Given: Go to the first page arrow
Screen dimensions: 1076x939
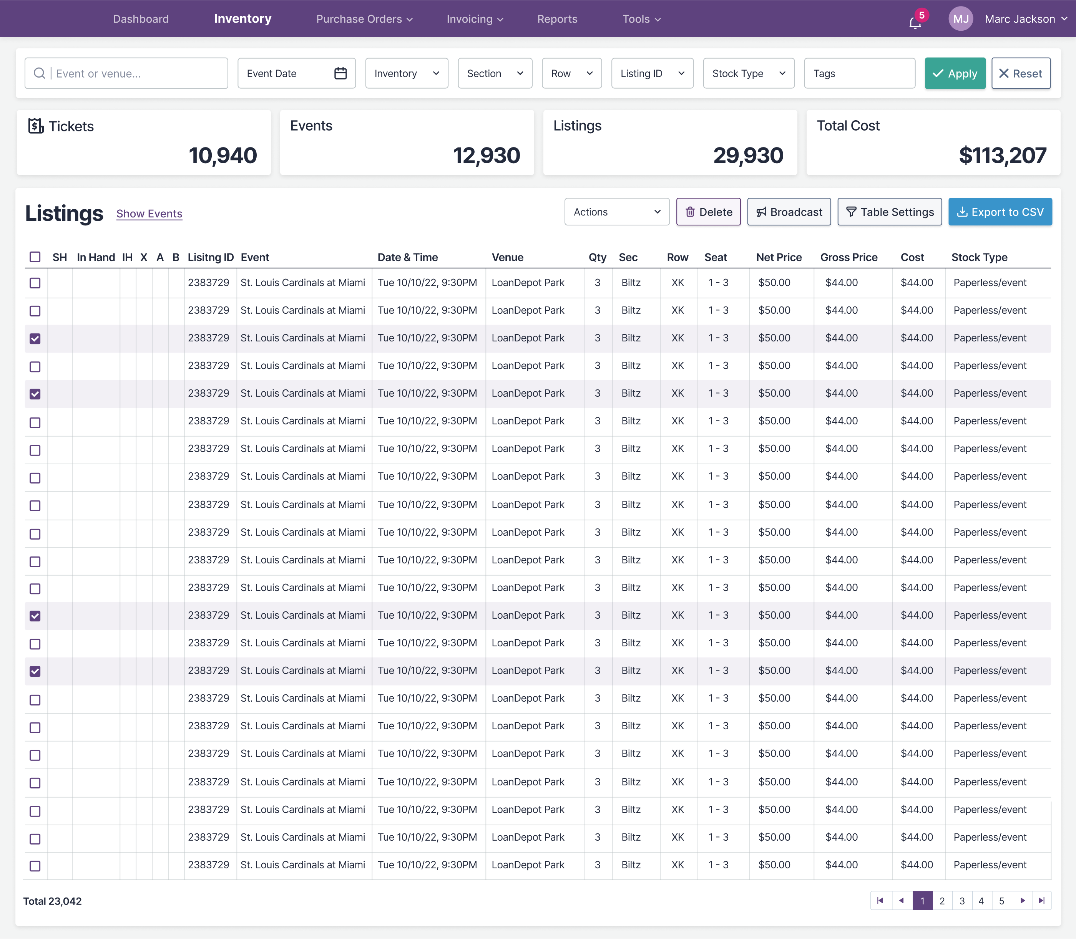Looking at the screenshot, I should (x=880, y=901).
